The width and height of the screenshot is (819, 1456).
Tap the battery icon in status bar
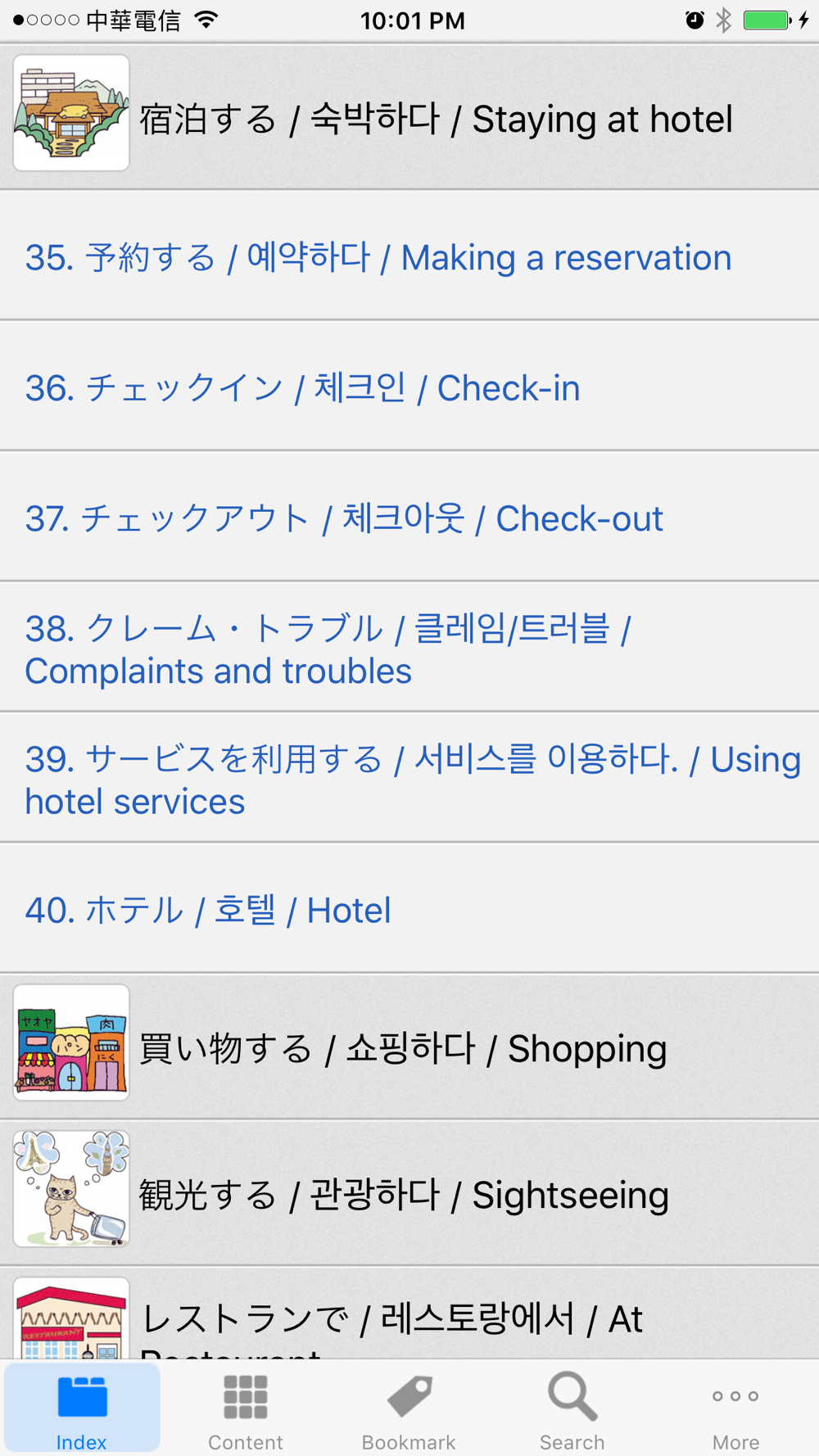point(767,20)
